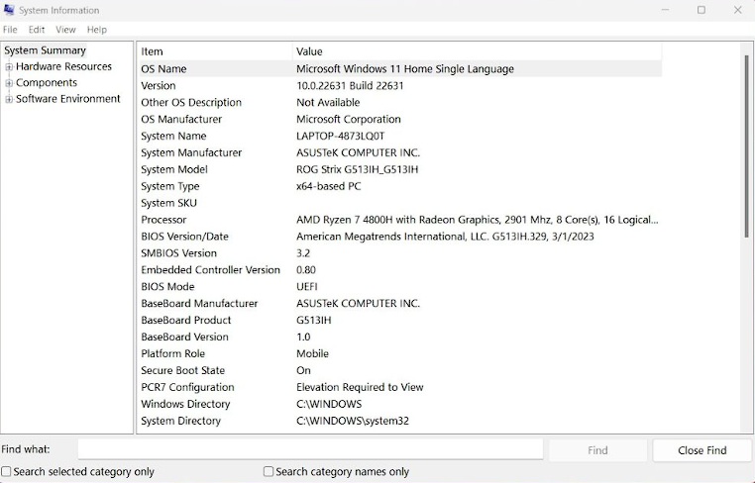Expand the Components node

click(x=9, y=83)
